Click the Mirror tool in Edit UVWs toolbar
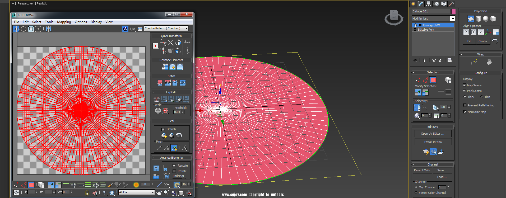 coord(49,29)
